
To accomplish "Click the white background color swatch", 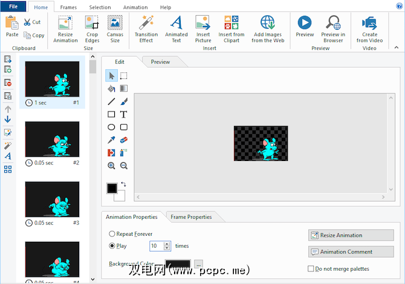I will tap(121, 197).
